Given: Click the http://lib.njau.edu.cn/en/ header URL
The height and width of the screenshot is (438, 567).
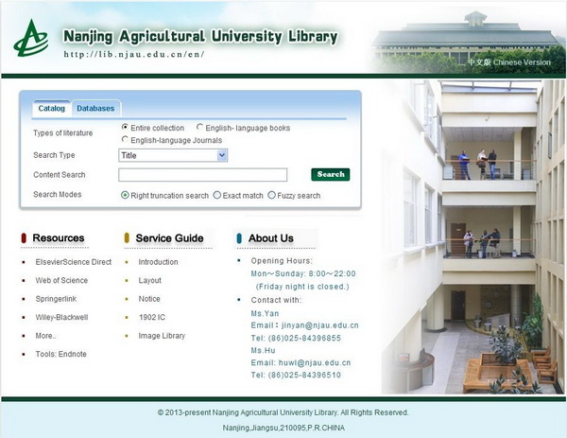Looking at the screenshot, I should click(134, 54).
